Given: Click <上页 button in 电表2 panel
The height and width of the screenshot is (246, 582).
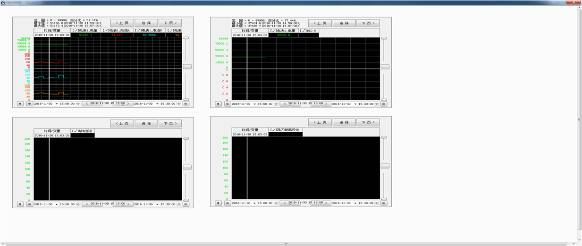Looking at the screenshot, I should tap(320, 23).
